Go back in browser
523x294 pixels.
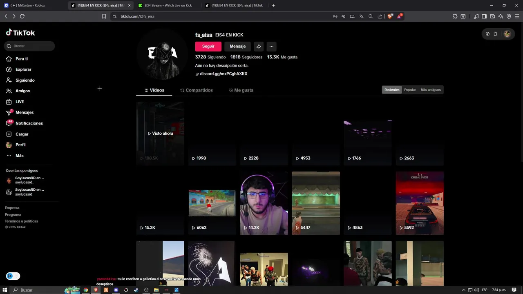(6, 16)
